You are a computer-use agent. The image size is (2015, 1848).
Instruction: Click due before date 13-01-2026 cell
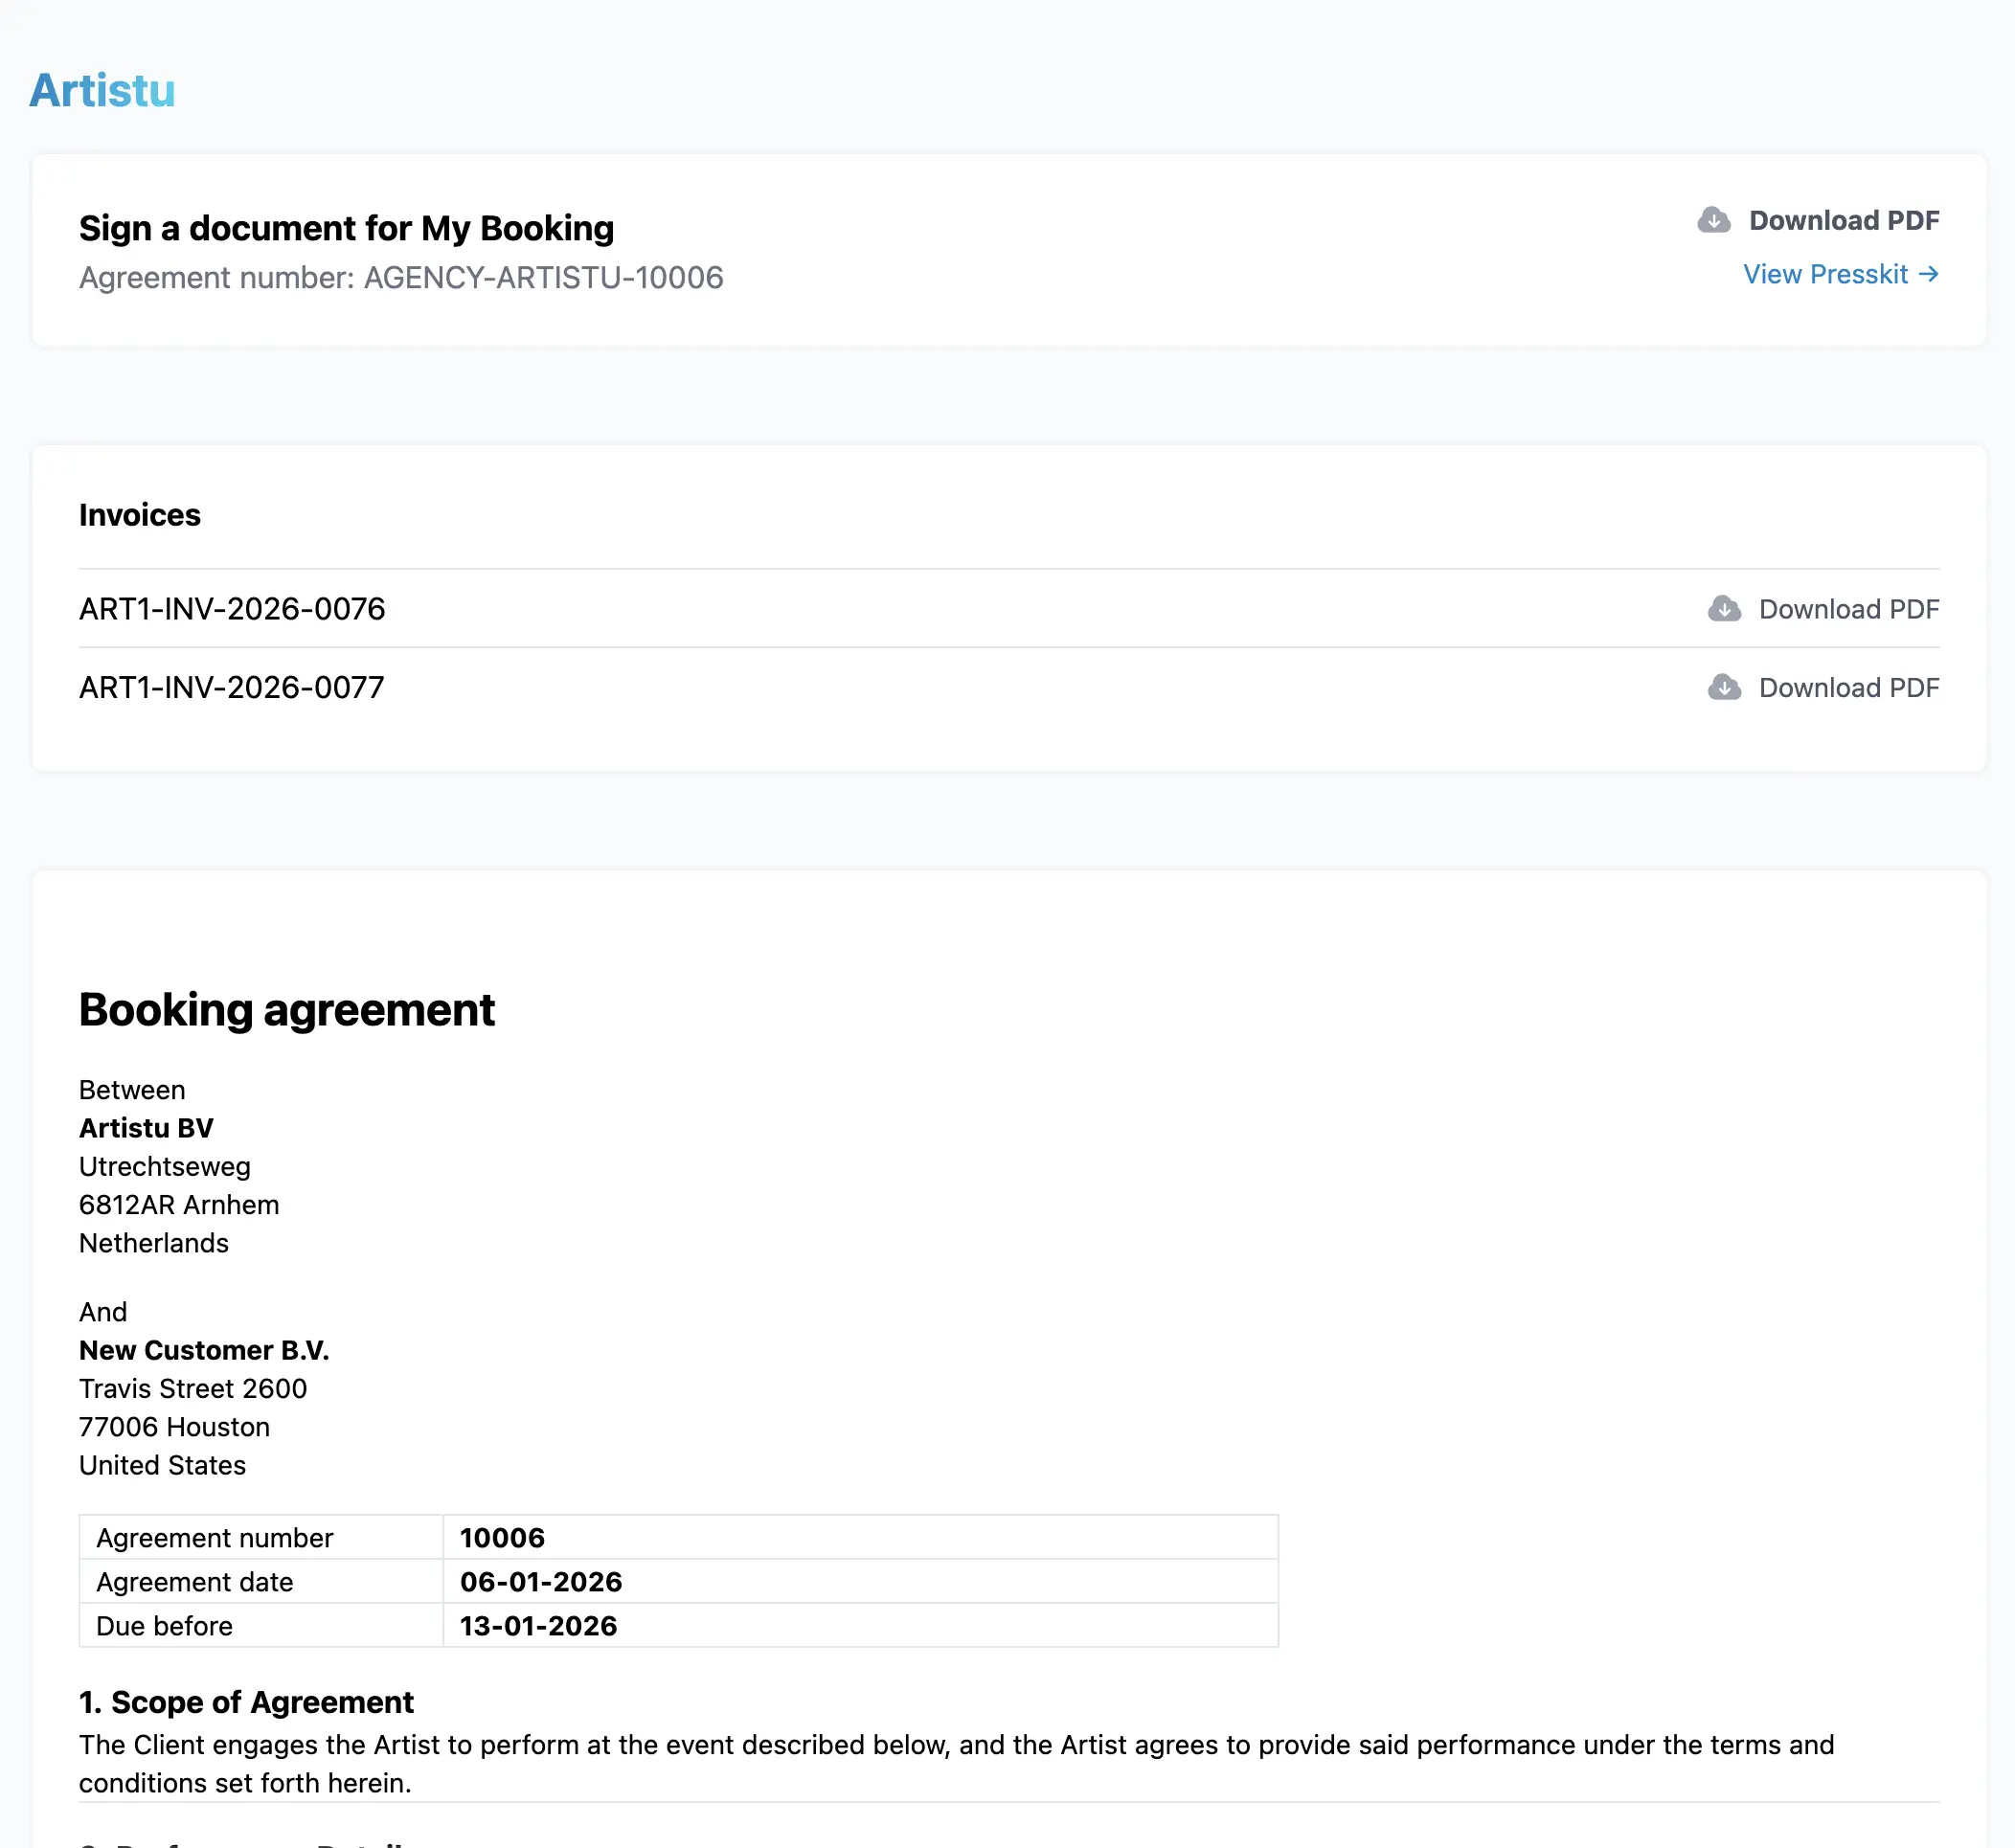[538, 1626]
